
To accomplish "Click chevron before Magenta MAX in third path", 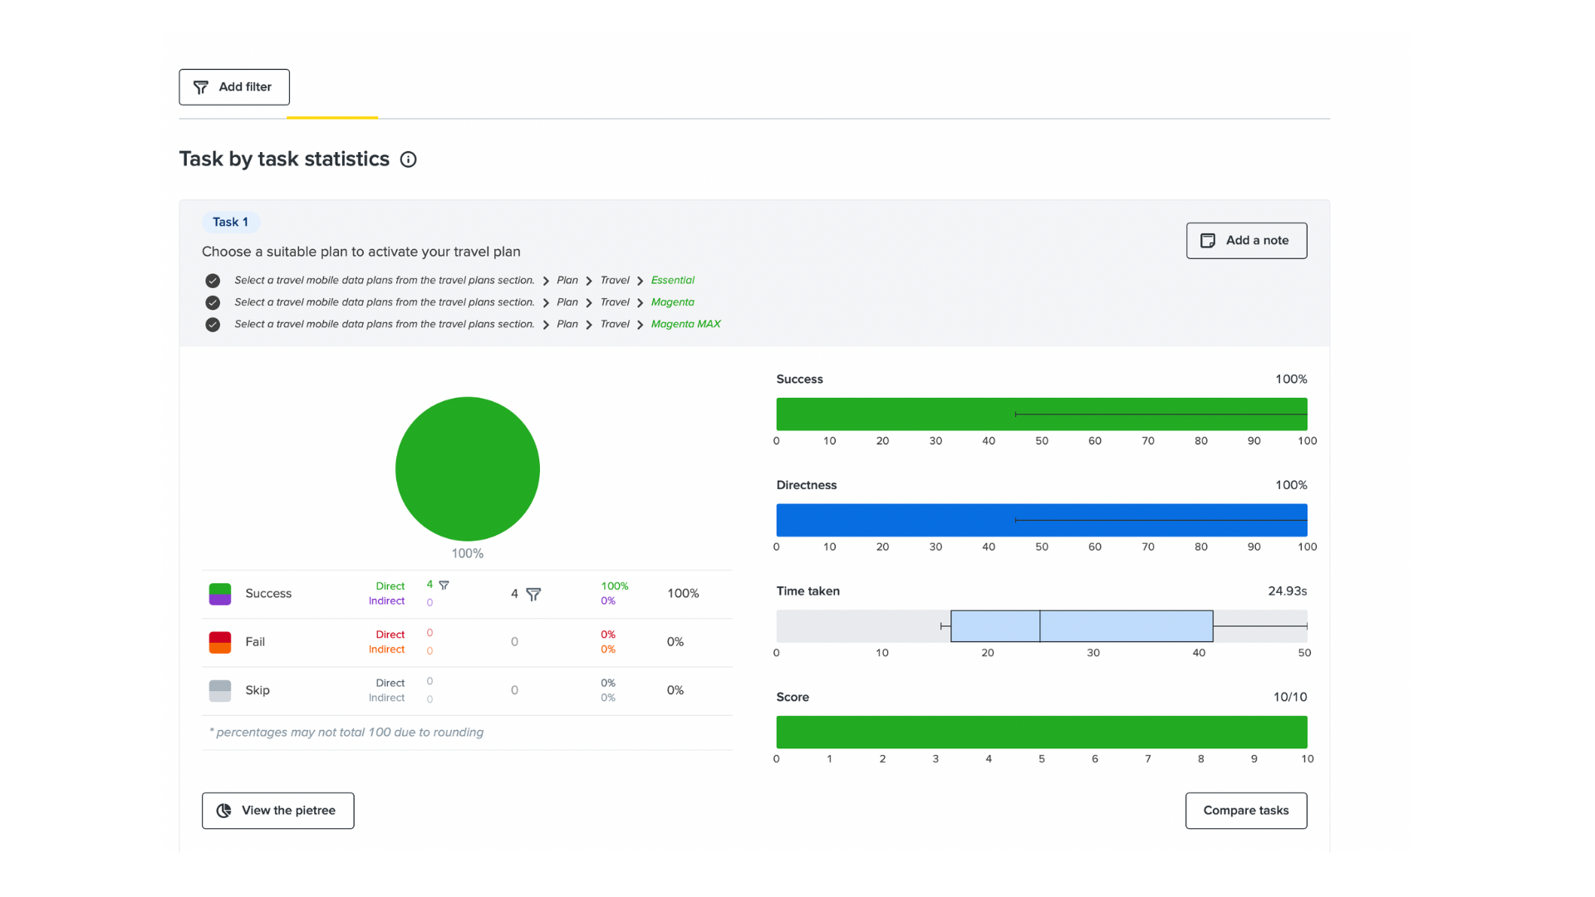I will (x=640, y=325).
